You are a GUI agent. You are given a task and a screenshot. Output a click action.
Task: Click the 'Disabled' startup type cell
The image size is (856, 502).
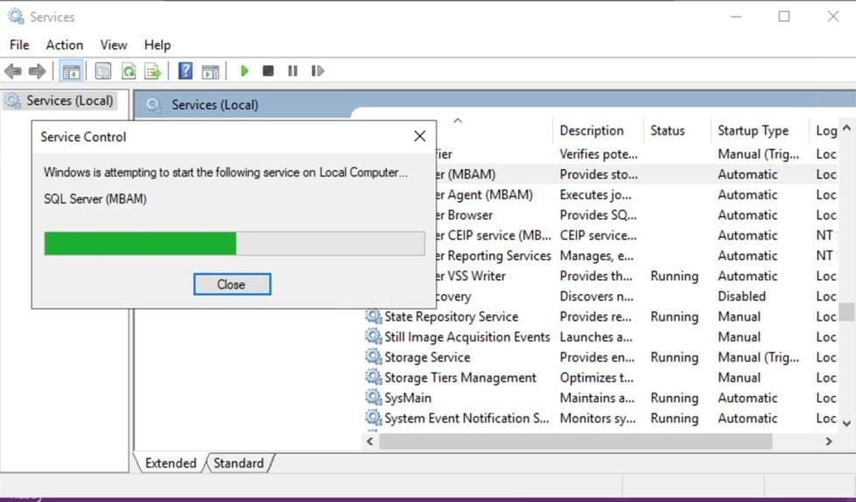point(741,296)
